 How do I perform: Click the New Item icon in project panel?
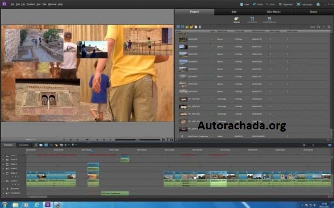click(196, 27)
